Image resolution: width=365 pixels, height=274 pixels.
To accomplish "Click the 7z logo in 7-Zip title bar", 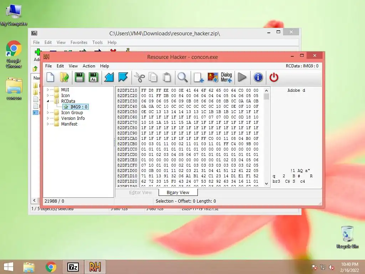I will point(34,33).
